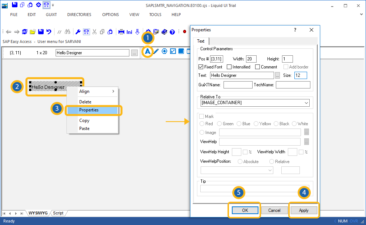The width and height of the screenshot is (366, 225).
Task: Open the quick access toolbar dropdown arrow
Action: pyautogui.click(x=53, y=5)
